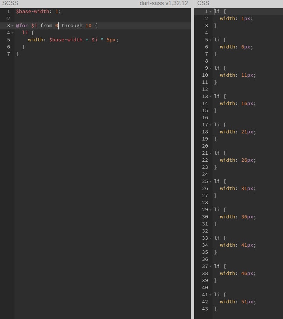Click the @for keyword in the SCSS editor
This screenshot has height=319, width=283.
point(22,26)
